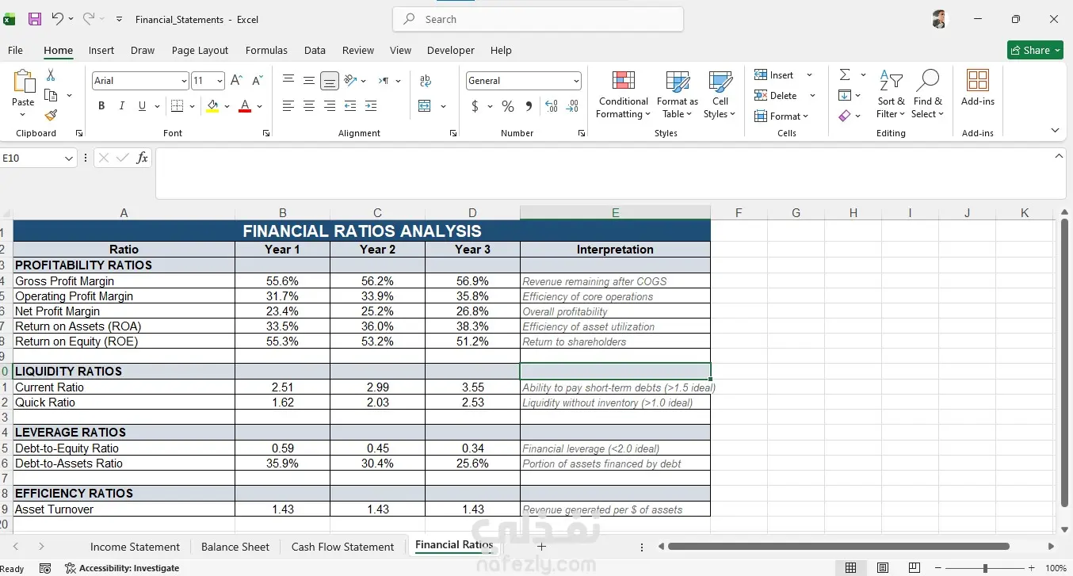The width and height of the screenshot is (1073, 576).
Task: Click the Save icon in title bar
Action: (35, 19)
